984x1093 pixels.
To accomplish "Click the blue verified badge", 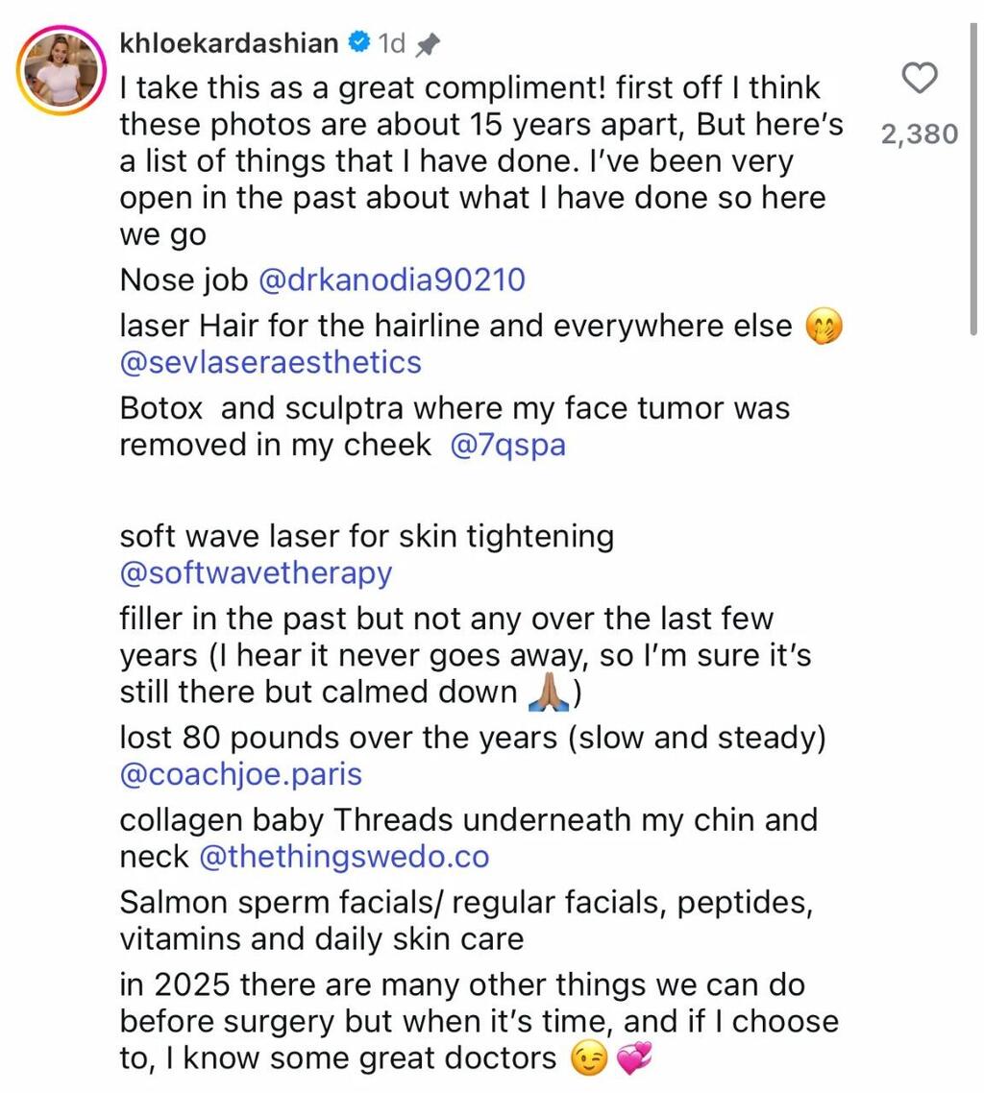I will tap(359, 42).
